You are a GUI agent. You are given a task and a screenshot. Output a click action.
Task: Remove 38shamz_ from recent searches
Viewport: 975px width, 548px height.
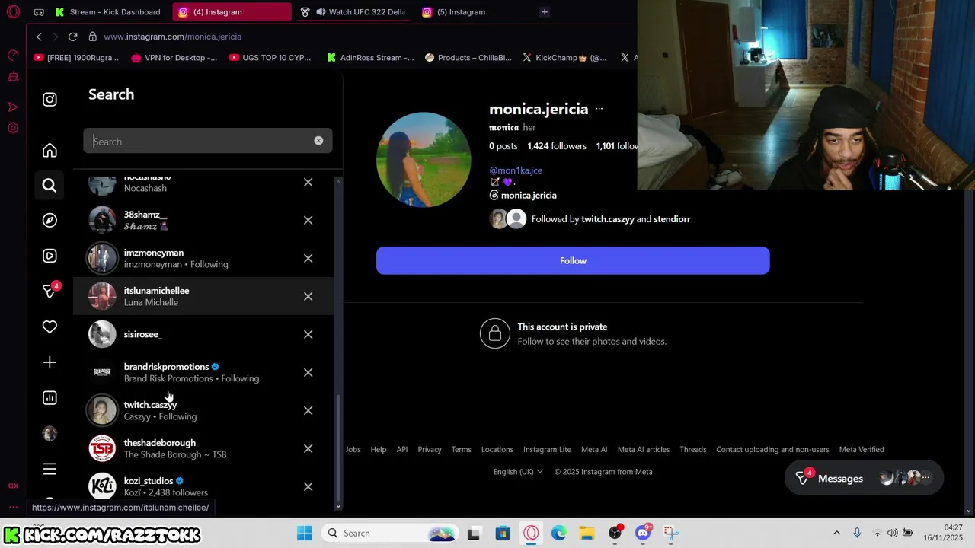(x=308, y=220)
